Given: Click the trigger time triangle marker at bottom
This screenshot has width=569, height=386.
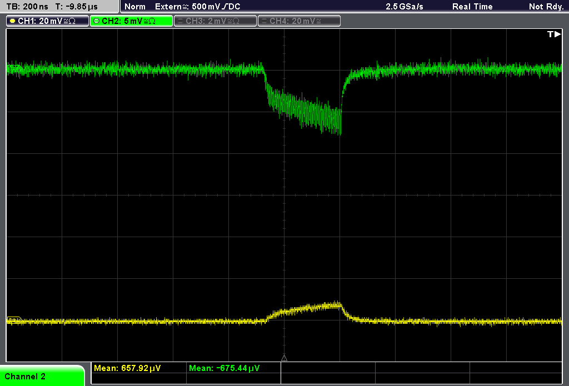Looking at the screenshot, I should (x=284, y=358).
